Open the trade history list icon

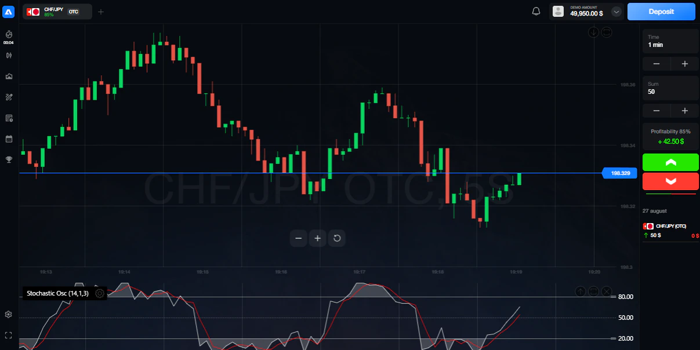9,118
